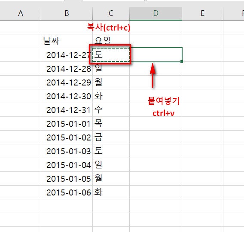Select column E header
The height and width of the screenshot is (232, 244).
click(202, 13)
